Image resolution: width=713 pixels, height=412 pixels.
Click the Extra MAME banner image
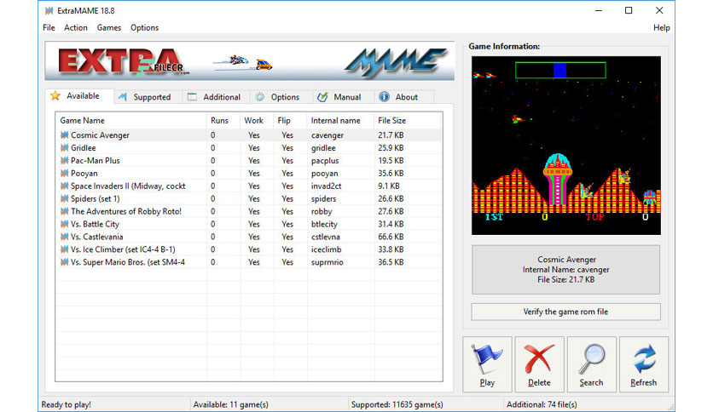pyautogui.click(x=250, y=61)
